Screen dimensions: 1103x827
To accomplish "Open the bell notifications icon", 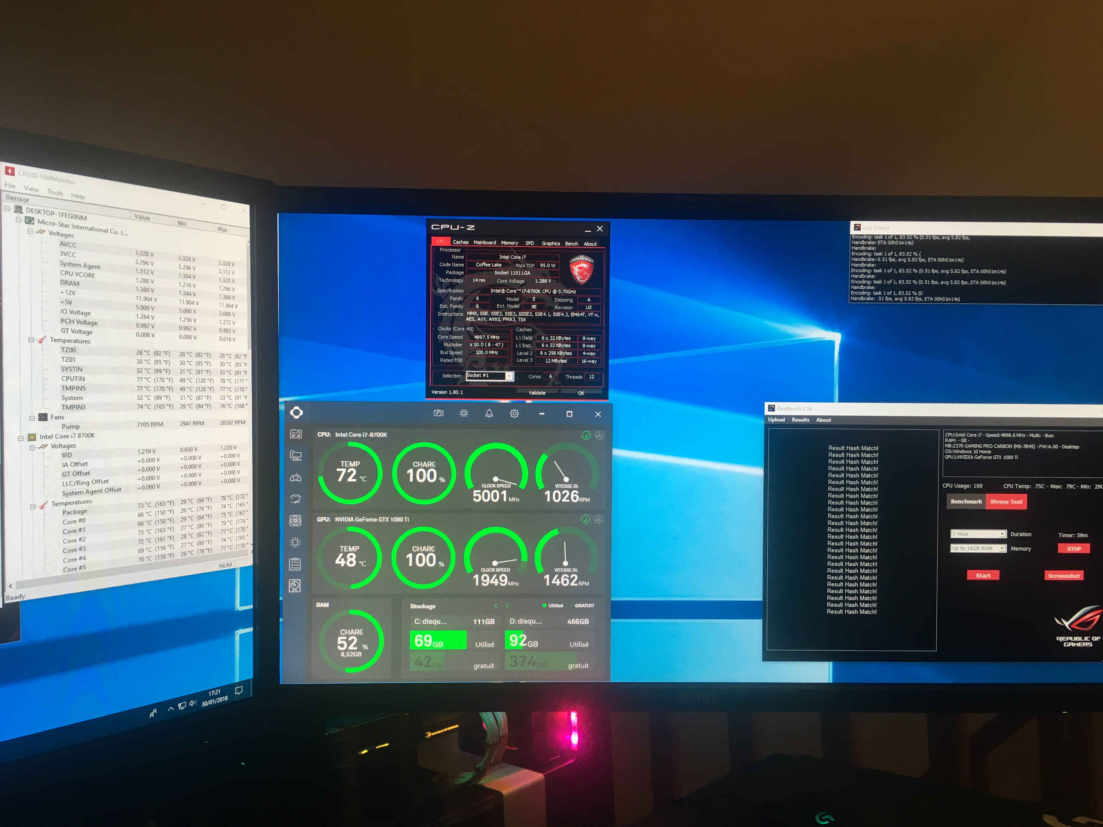I will (489, 413).
